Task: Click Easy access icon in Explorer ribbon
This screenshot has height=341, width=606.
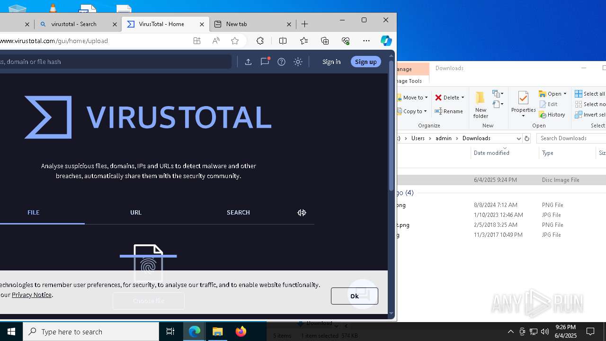Action: [498, 104]
